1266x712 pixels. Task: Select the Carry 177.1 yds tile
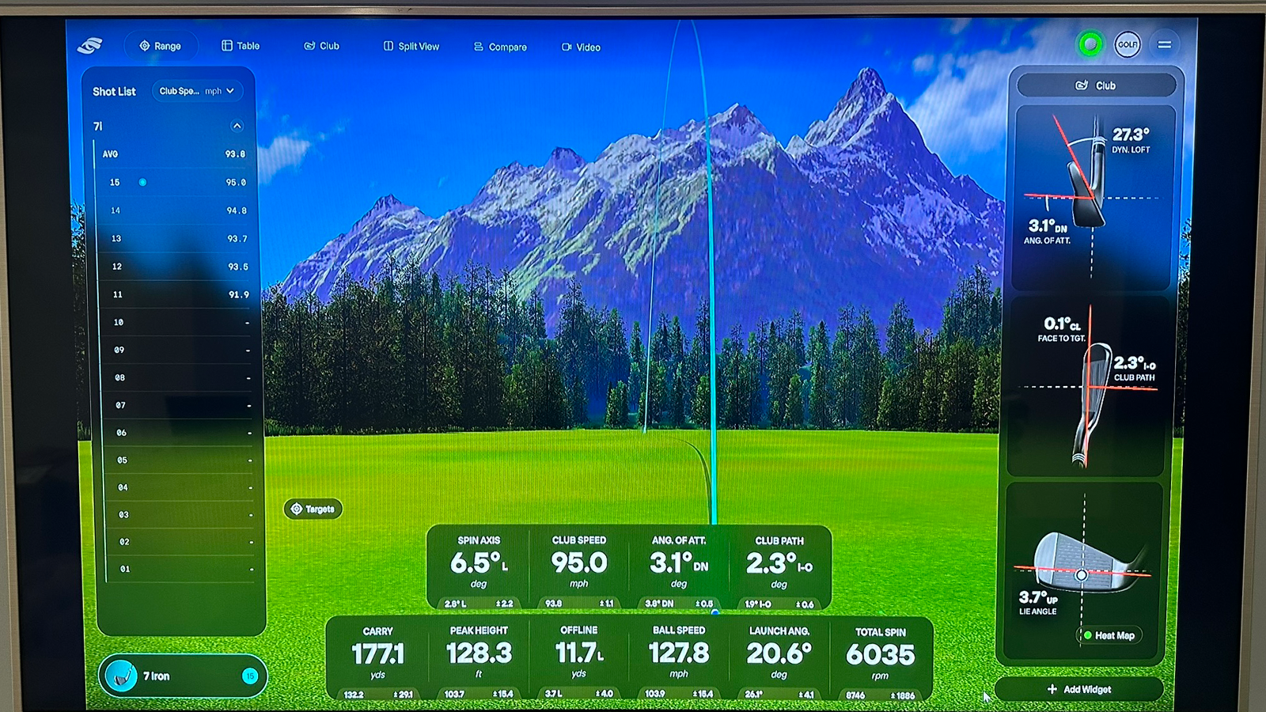[x=377, y=659]
